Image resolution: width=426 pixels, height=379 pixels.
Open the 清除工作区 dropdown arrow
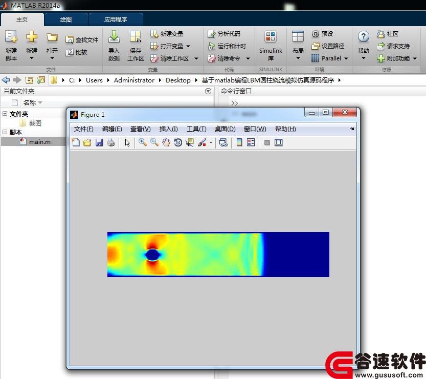click(x=196, y=58)
